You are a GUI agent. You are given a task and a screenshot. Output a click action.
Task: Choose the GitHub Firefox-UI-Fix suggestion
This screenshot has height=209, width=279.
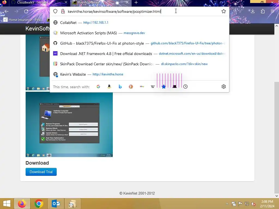(139, 43)
